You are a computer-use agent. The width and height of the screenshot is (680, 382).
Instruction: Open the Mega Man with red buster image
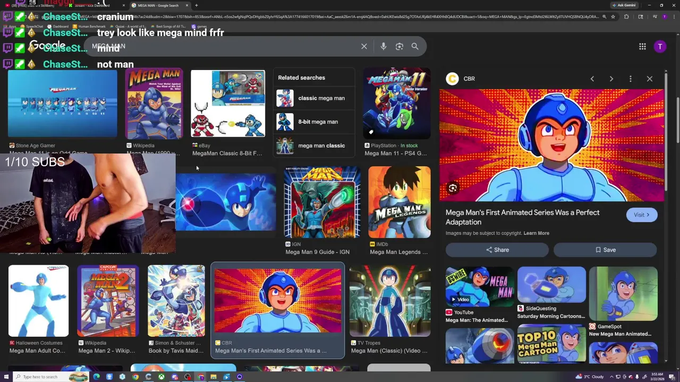click(226, 202)
